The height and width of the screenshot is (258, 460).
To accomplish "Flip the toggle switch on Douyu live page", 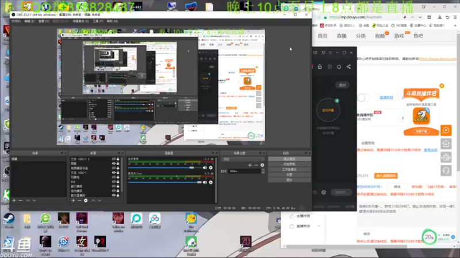I will tap(363, 97).
